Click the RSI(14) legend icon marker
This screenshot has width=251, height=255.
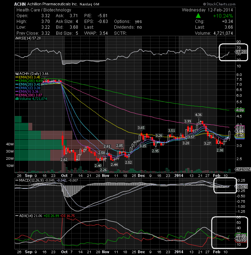(17, 38)
